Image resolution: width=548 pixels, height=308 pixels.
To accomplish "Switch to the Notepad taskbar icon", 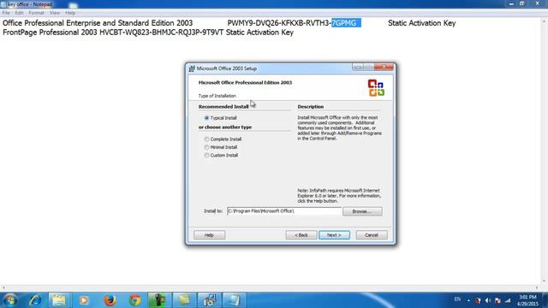I will tap(233, 300).
